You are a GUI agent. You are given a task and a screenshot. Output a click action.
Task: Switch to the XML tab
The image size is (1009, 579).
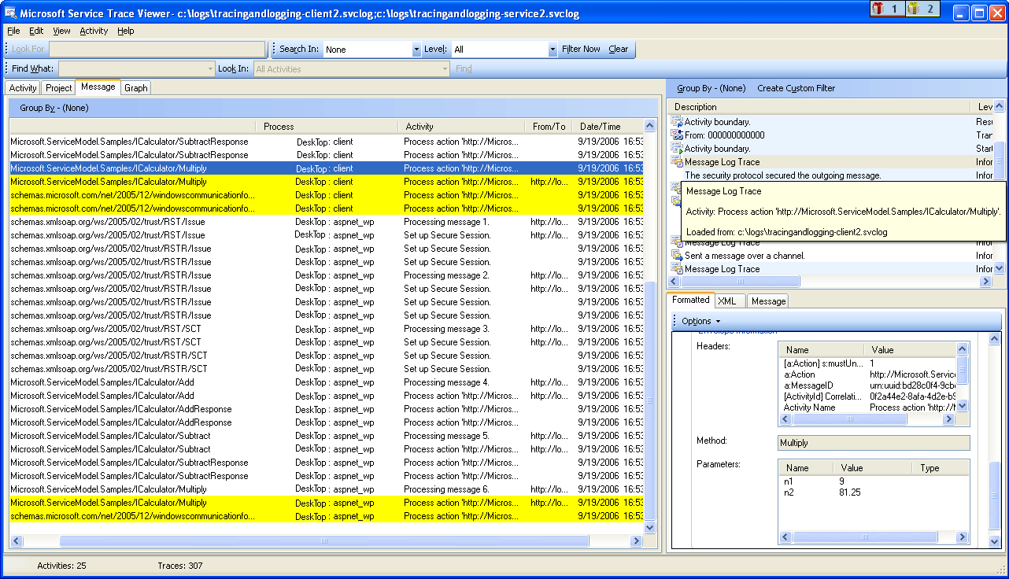click(x=729, y=301)
